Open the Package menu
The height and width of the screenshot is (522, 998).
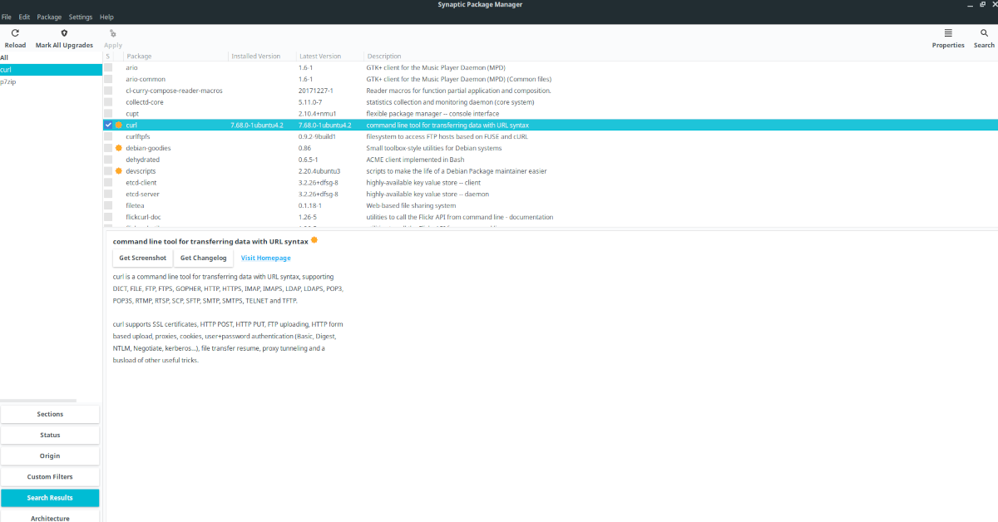pyautogui.click(x=49, y=16)
